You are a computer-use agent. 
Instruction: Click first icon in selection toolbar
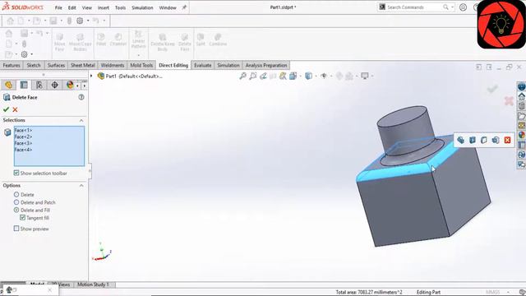pyautogui.click(x=460, y=140)
